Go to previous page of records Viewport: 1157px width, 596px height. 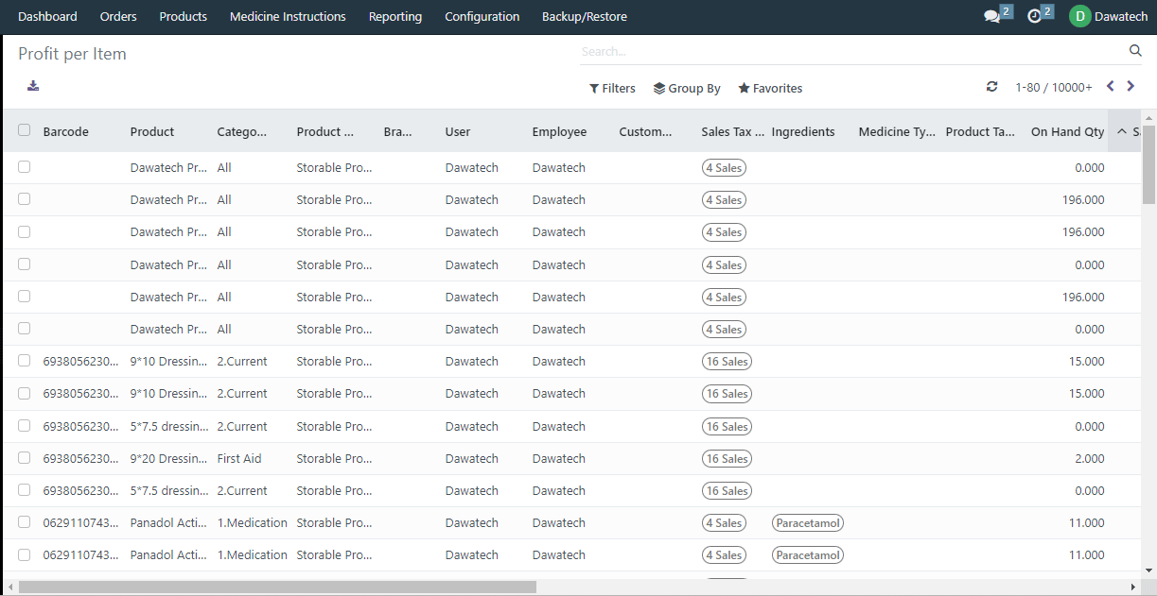coord(1111,86)
